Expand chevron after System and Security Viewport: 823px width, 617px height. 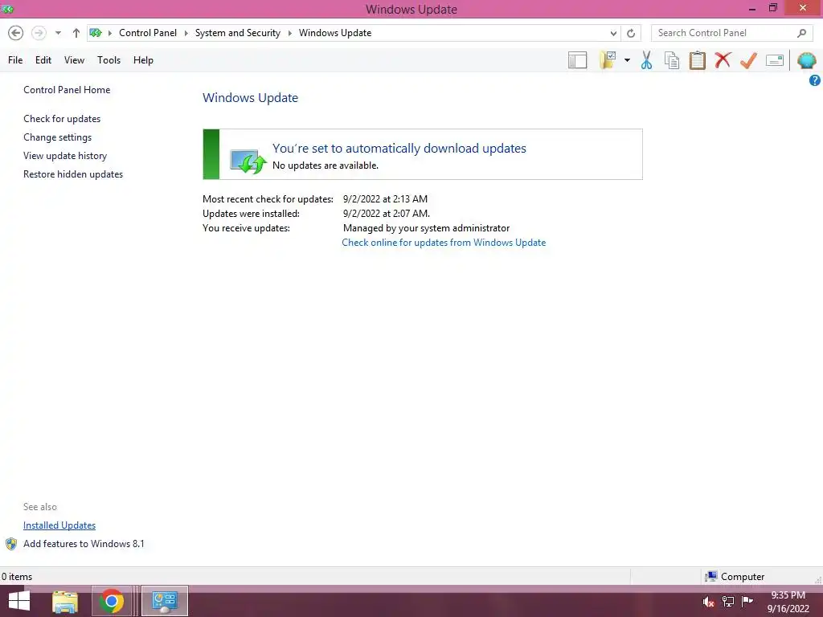pos(289,33)
